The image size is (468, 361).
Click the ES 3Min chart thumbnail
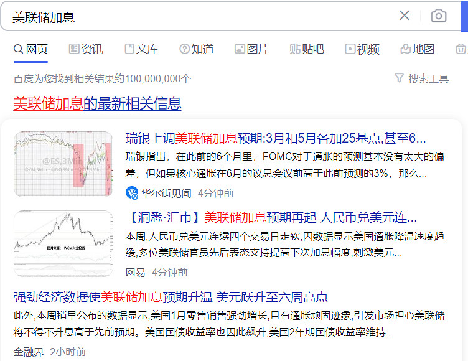[x=63, y=164]
